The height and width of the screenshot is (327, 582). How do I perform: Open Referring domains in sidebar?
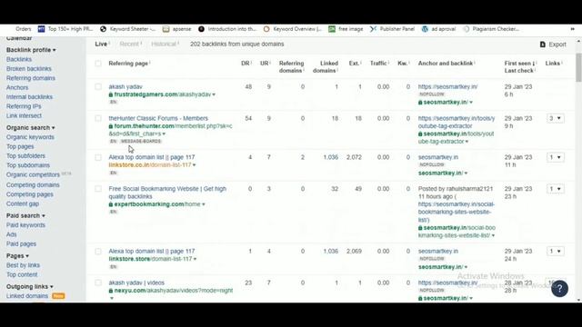click(x=31, y=78)
